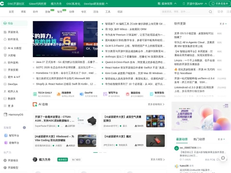Click the search magnifier icon
The height and width of the screenshot is (173, 231).
point(210,12)
